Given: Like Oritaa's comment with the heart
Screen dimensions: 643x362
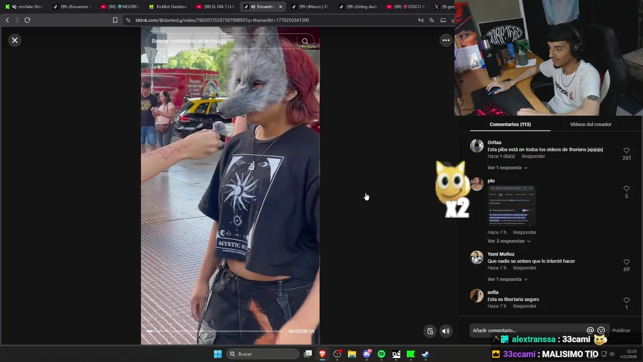Looking at the screenshot, I should (626, 150).
